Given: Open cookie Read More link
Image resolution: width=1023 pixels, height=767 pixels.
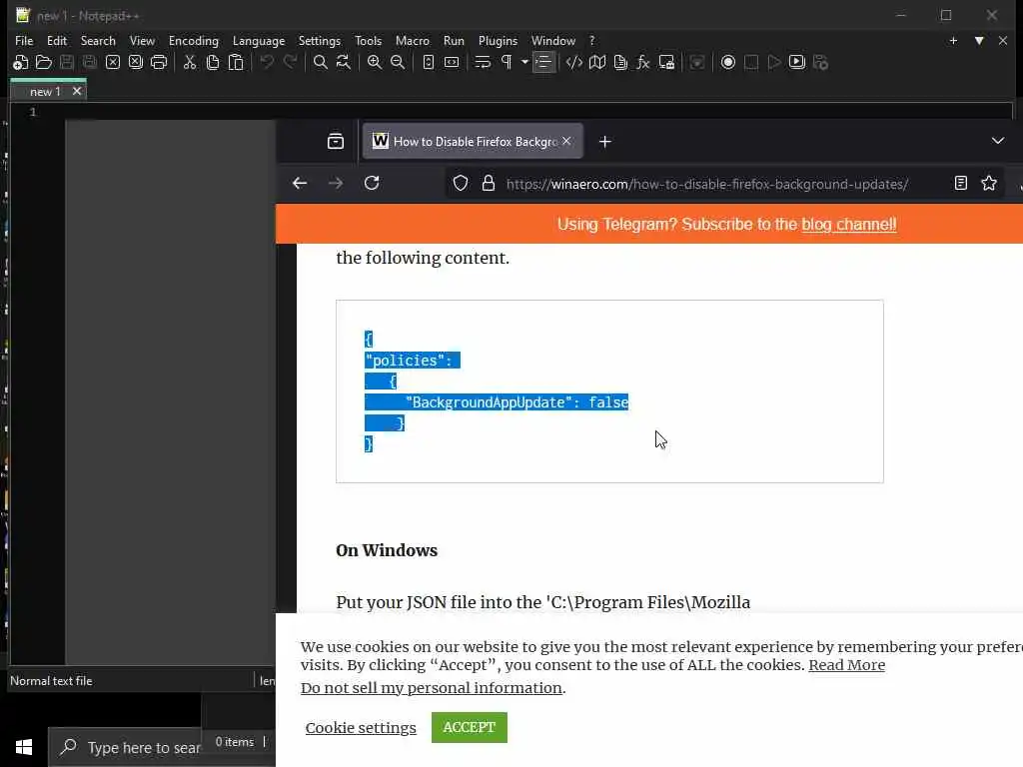Looking at the screenshot, I should pyautogui.click(x=847, y=665).
